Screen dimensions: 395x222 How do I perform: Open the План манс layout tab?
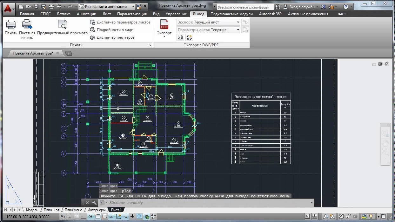pos(73,210)
